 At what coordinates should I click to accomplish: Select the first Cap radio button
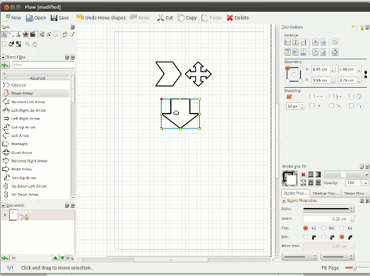pyautogui.click(x=305, y=228)
